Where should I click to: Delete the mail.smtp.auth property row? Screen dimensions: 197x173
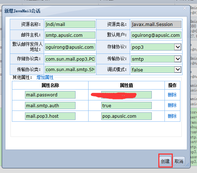172,105
